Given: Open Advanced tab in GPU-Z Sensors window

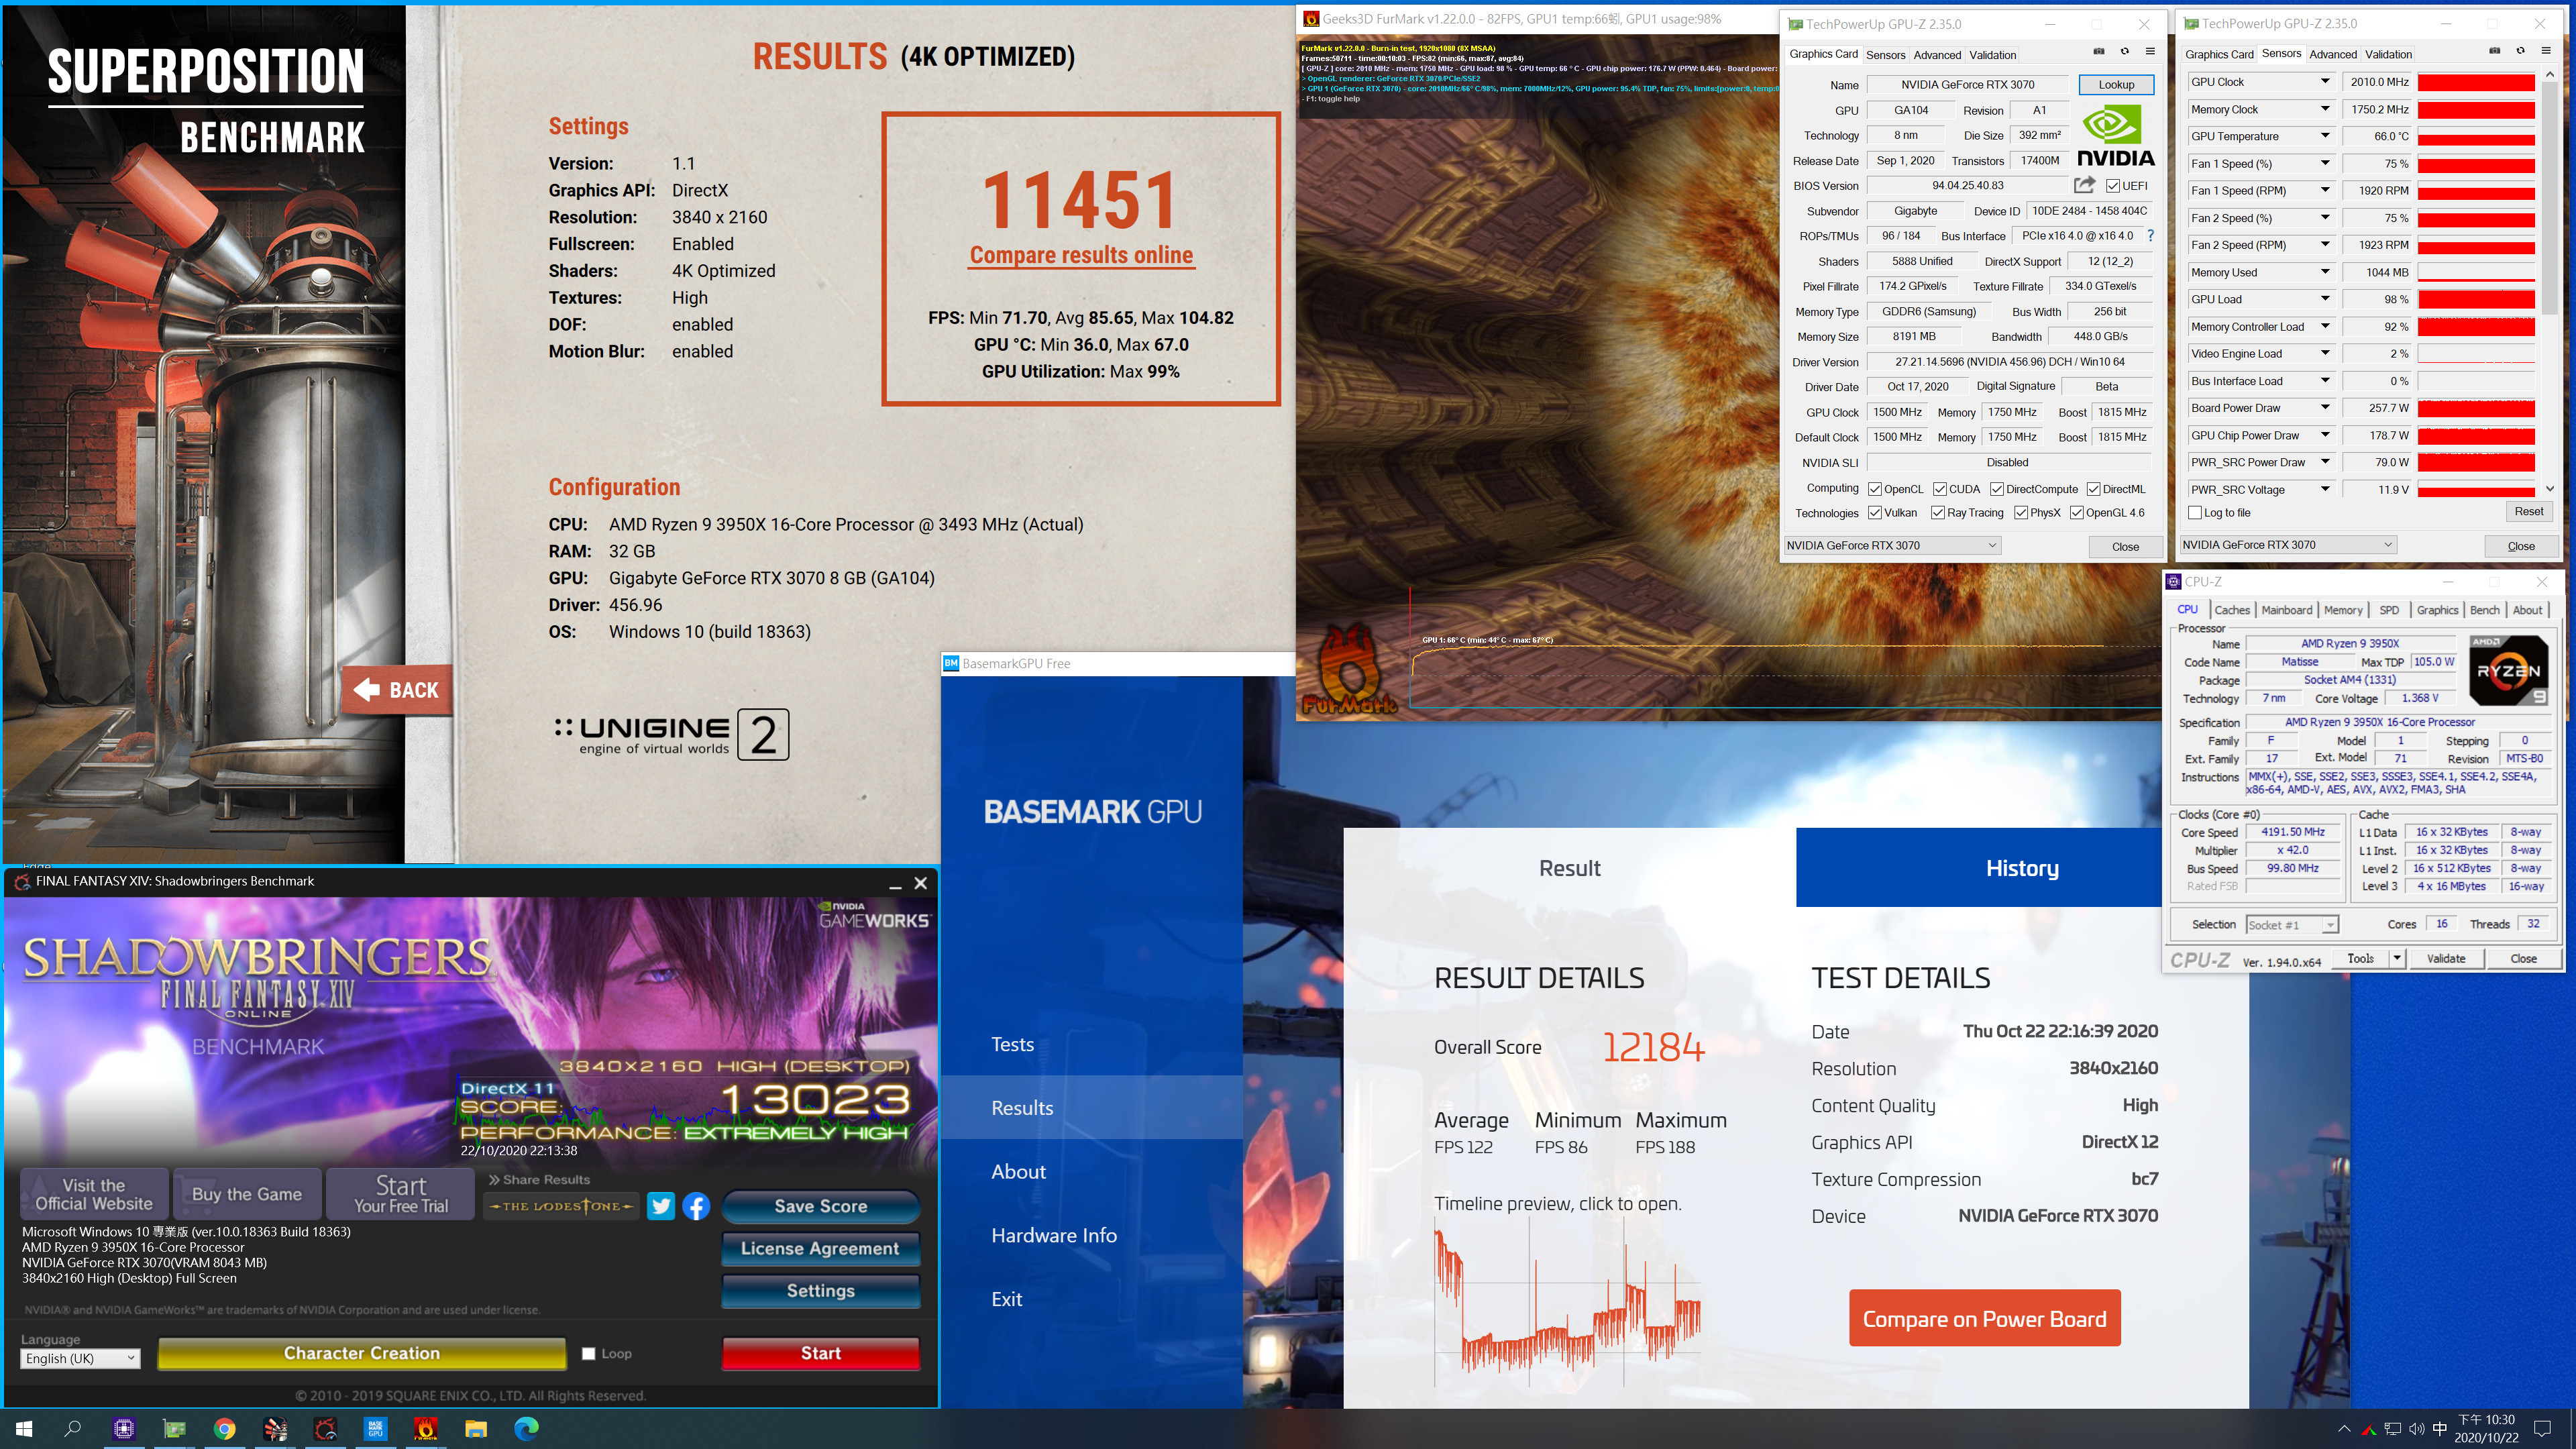Looking at the screenshot, I should 2333,55.
